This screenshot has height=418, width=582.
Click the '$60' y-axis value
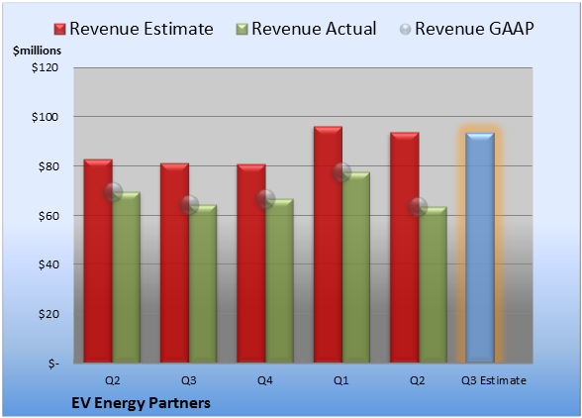48,216
